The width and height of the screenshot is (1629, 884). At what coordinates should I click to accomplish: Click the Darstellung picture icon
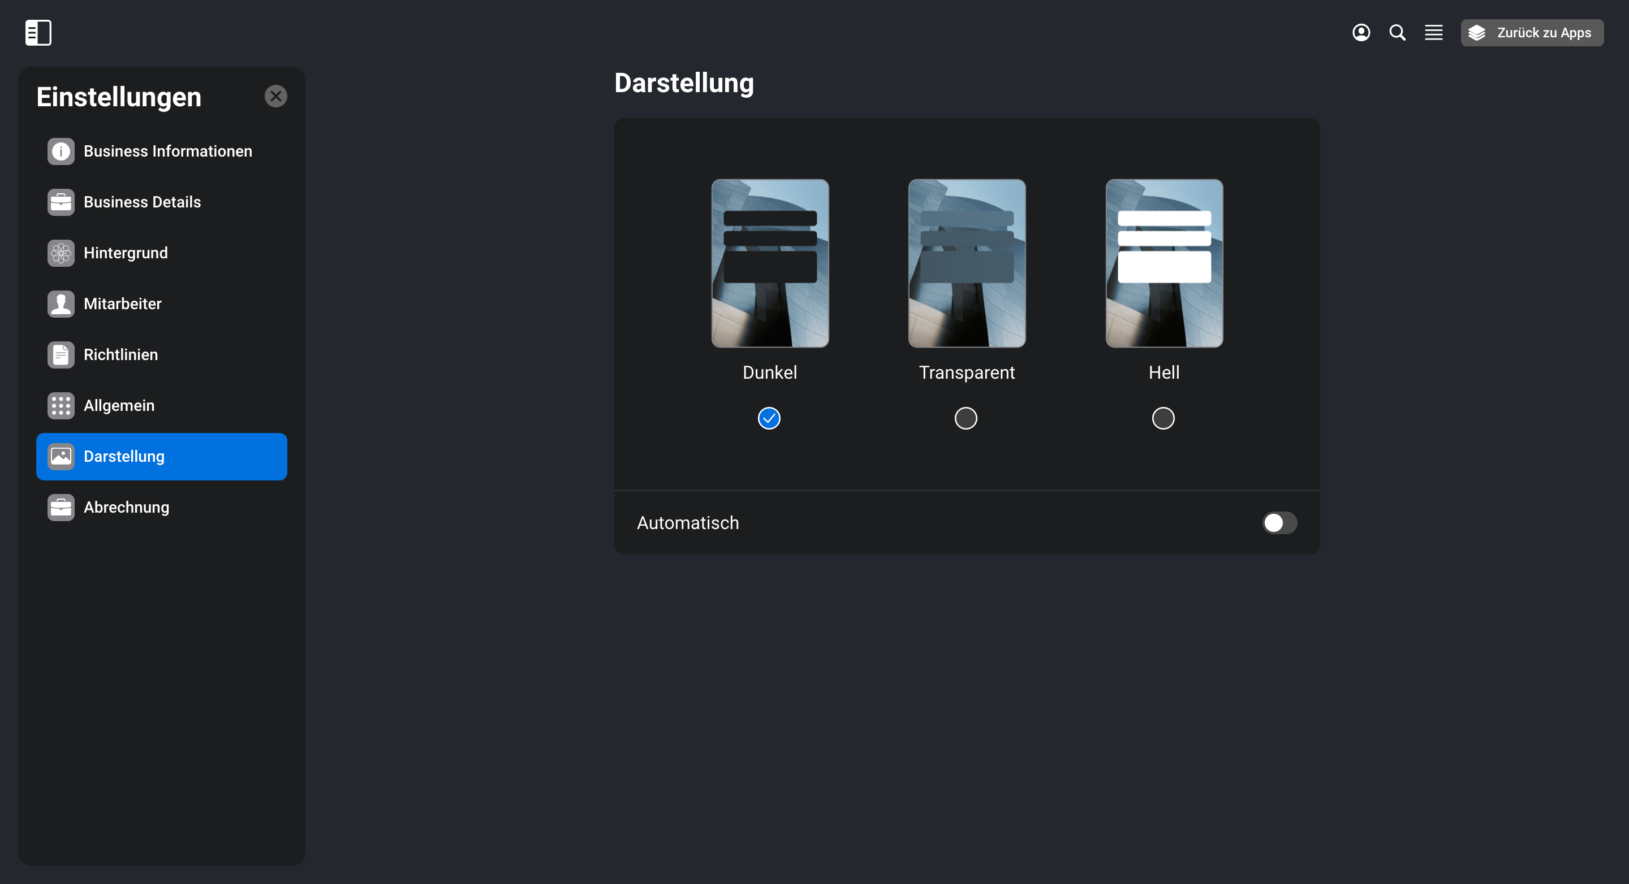point(61,456)
